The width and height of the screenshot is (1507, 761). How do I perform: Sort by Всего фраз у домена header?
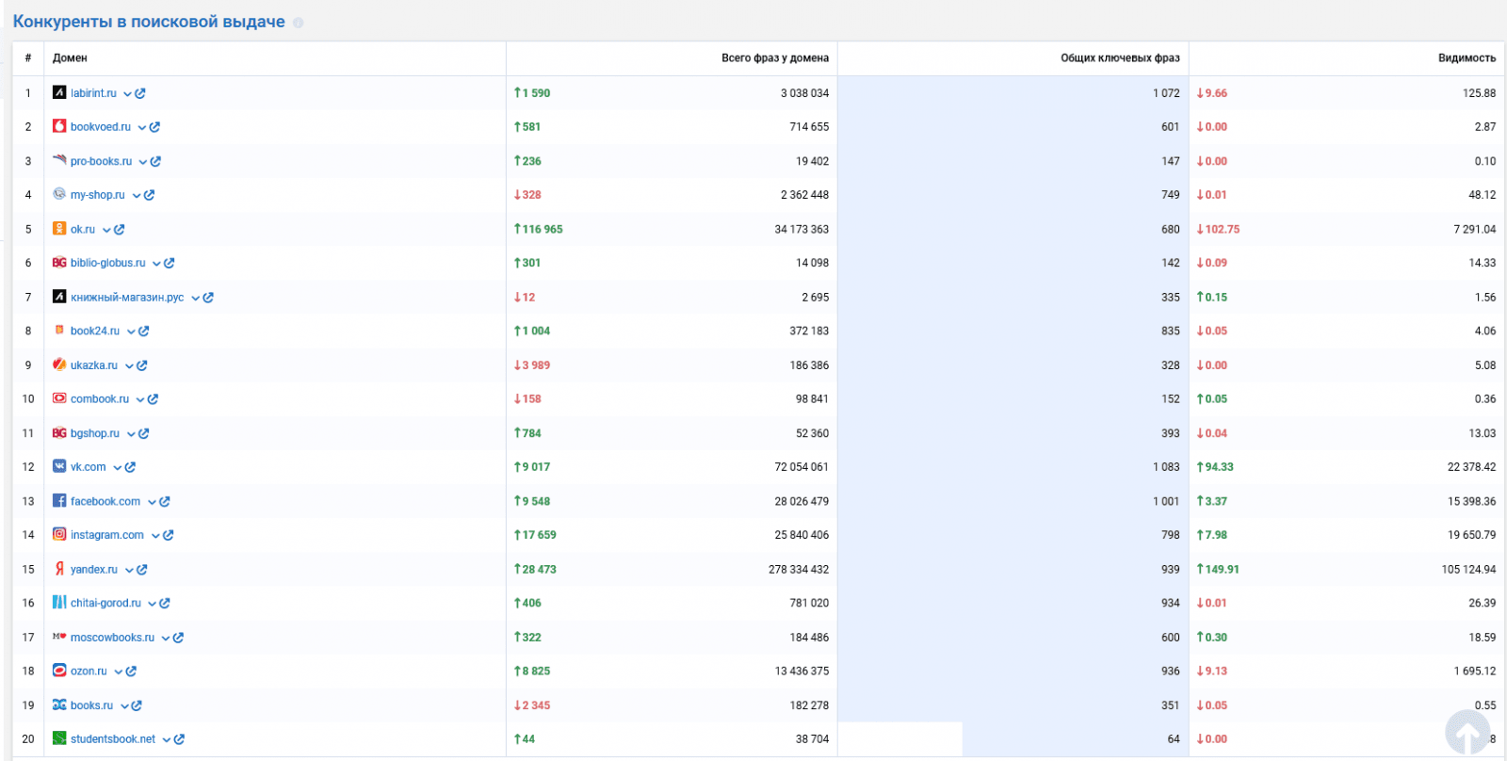(774, 58)
